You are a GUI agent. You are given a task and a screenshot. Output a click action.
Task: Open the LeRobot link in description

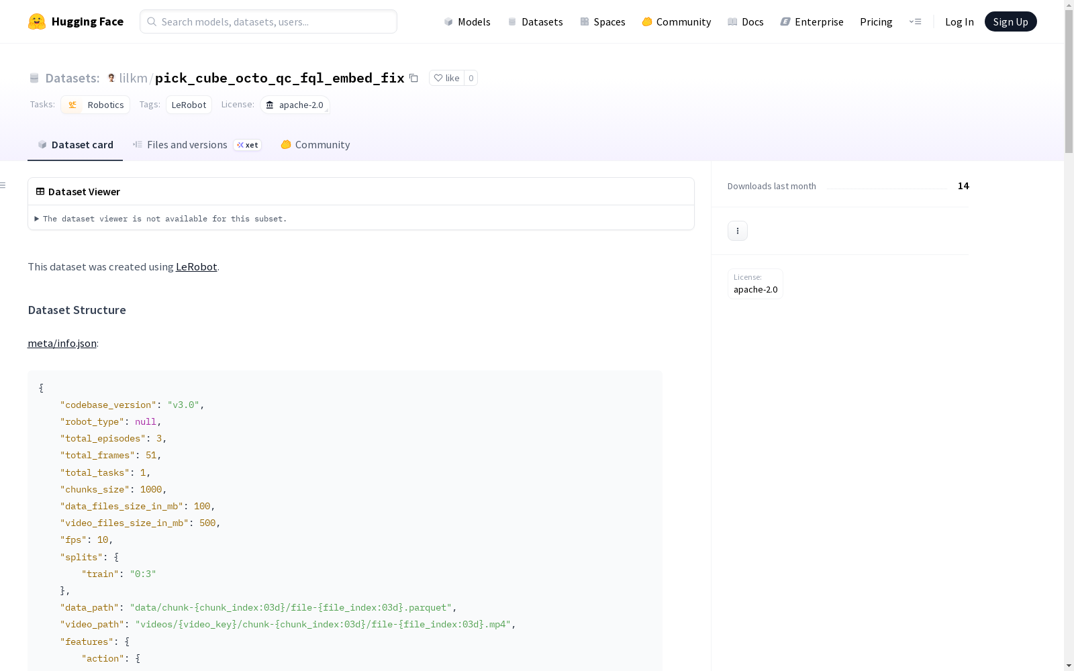[196, 266]
